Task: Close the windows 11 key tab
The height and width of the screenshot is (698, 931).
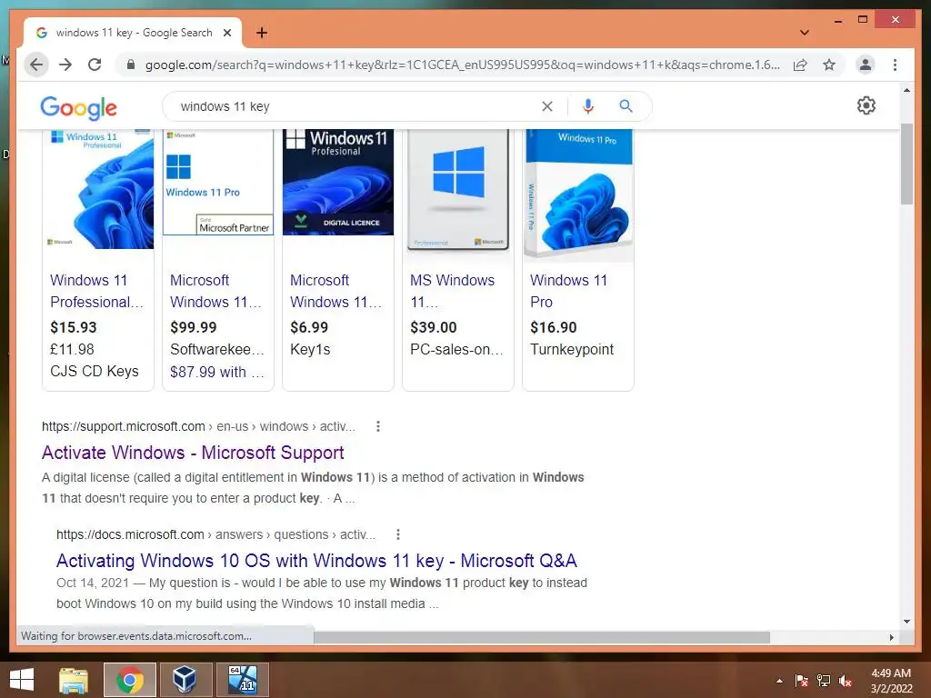Action: (226, 33)
